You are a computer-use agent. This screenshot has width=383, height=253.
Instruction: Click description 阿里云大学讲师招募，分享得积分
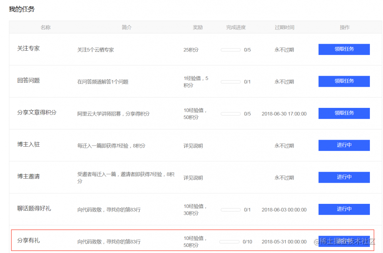click(113, 114)
